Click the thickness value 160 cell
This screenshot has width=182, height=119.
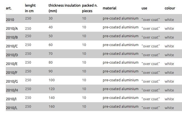point(51,107)
